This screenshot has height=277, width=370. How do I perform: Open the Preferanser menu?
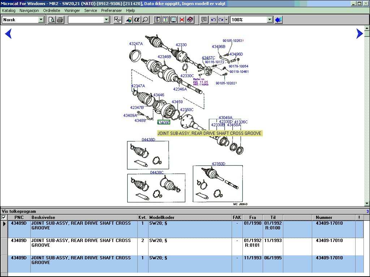point(112,10)
